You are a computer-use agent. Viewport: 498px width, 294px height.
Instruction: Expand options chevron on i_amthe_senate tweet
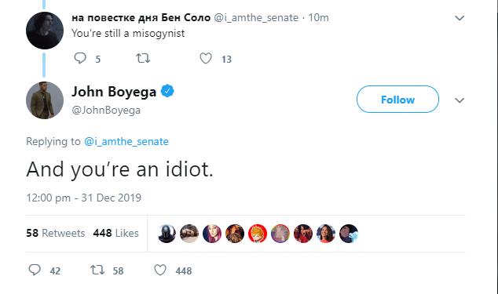coord(460,18)
